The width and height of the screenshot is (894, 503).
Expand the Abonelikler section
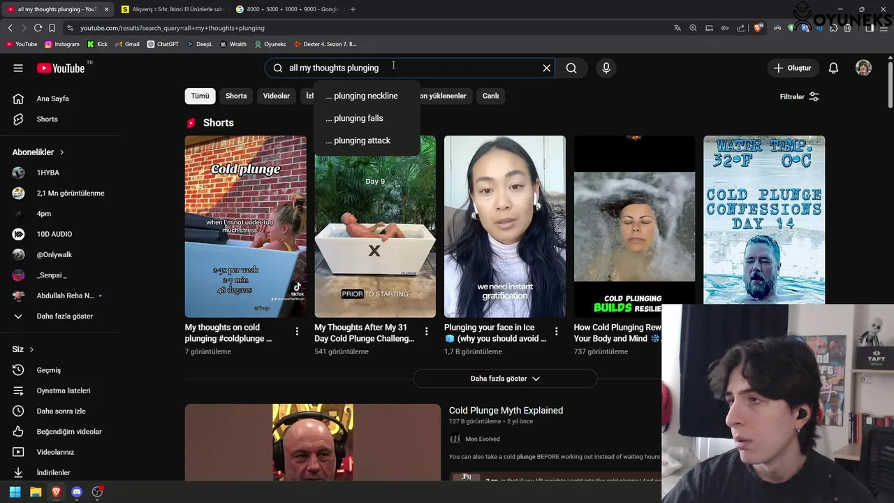(38, 152)
